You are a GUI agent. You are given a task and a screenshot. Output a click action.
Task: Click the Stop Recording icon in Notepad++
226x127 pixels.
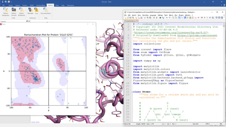tap(205, 18)
